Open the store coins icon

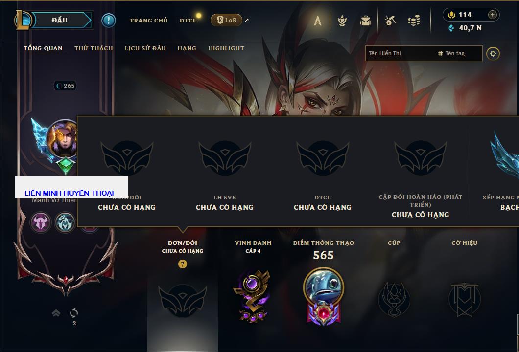(x=414, y=21)
